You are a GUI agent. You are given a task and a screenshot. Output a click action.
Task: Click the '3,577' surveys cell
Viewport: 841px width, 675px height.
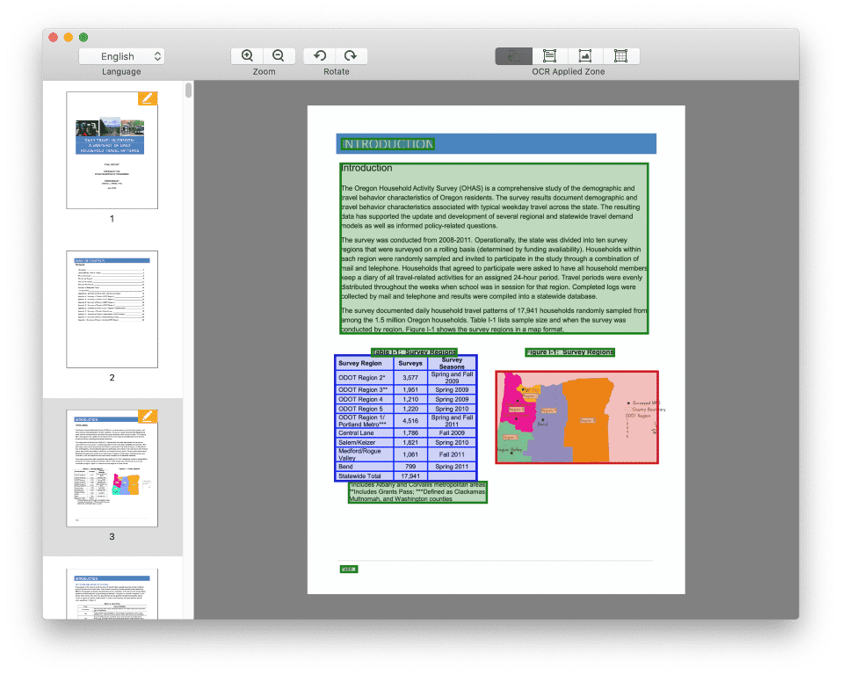tap(410, 378)
